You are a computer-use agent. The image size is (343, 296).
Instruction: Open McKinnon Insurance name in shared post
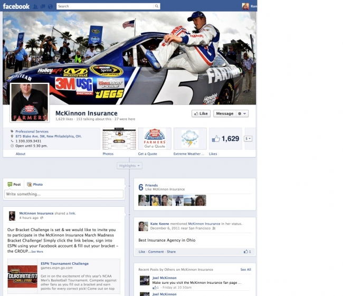tap(36, 213)
